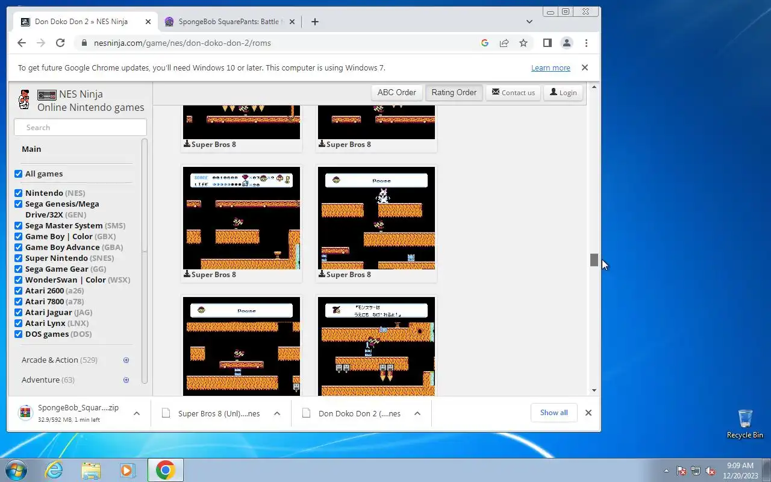Click the NES Ninja mascot logo
This screenshot has width=771, height=482.
(x=24, y=100)
